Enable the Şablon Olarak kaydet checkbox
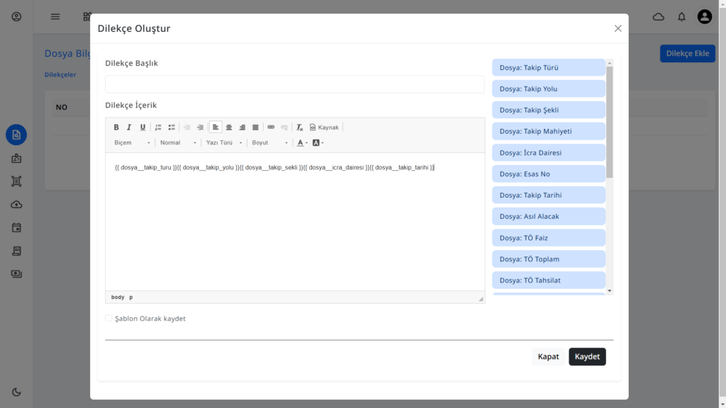The image size is (726, 408). tap(109, 319)
